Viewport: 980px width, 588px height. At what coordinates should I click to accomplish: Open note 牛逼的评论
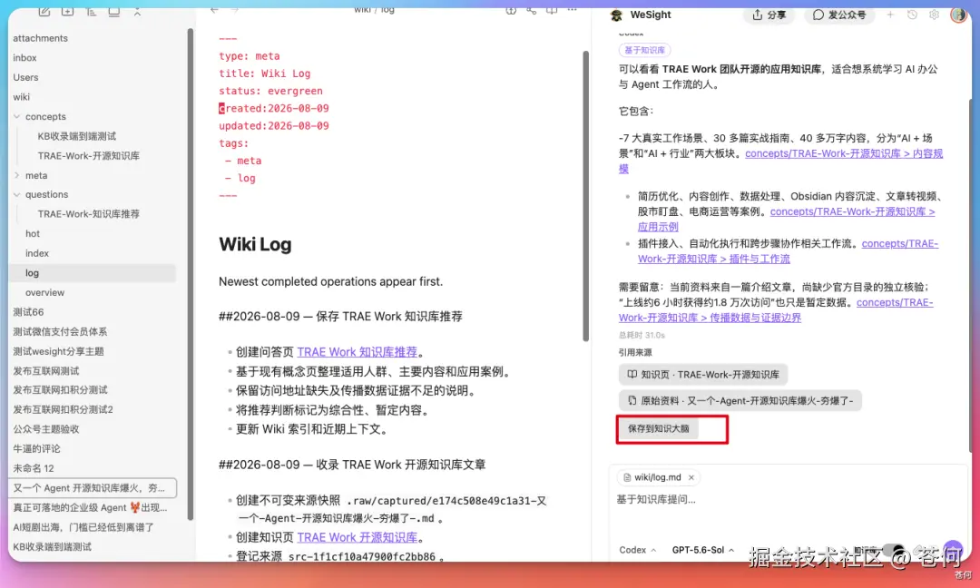coord(36,448)
